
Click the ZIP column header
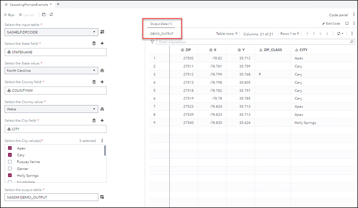[184, 50]
